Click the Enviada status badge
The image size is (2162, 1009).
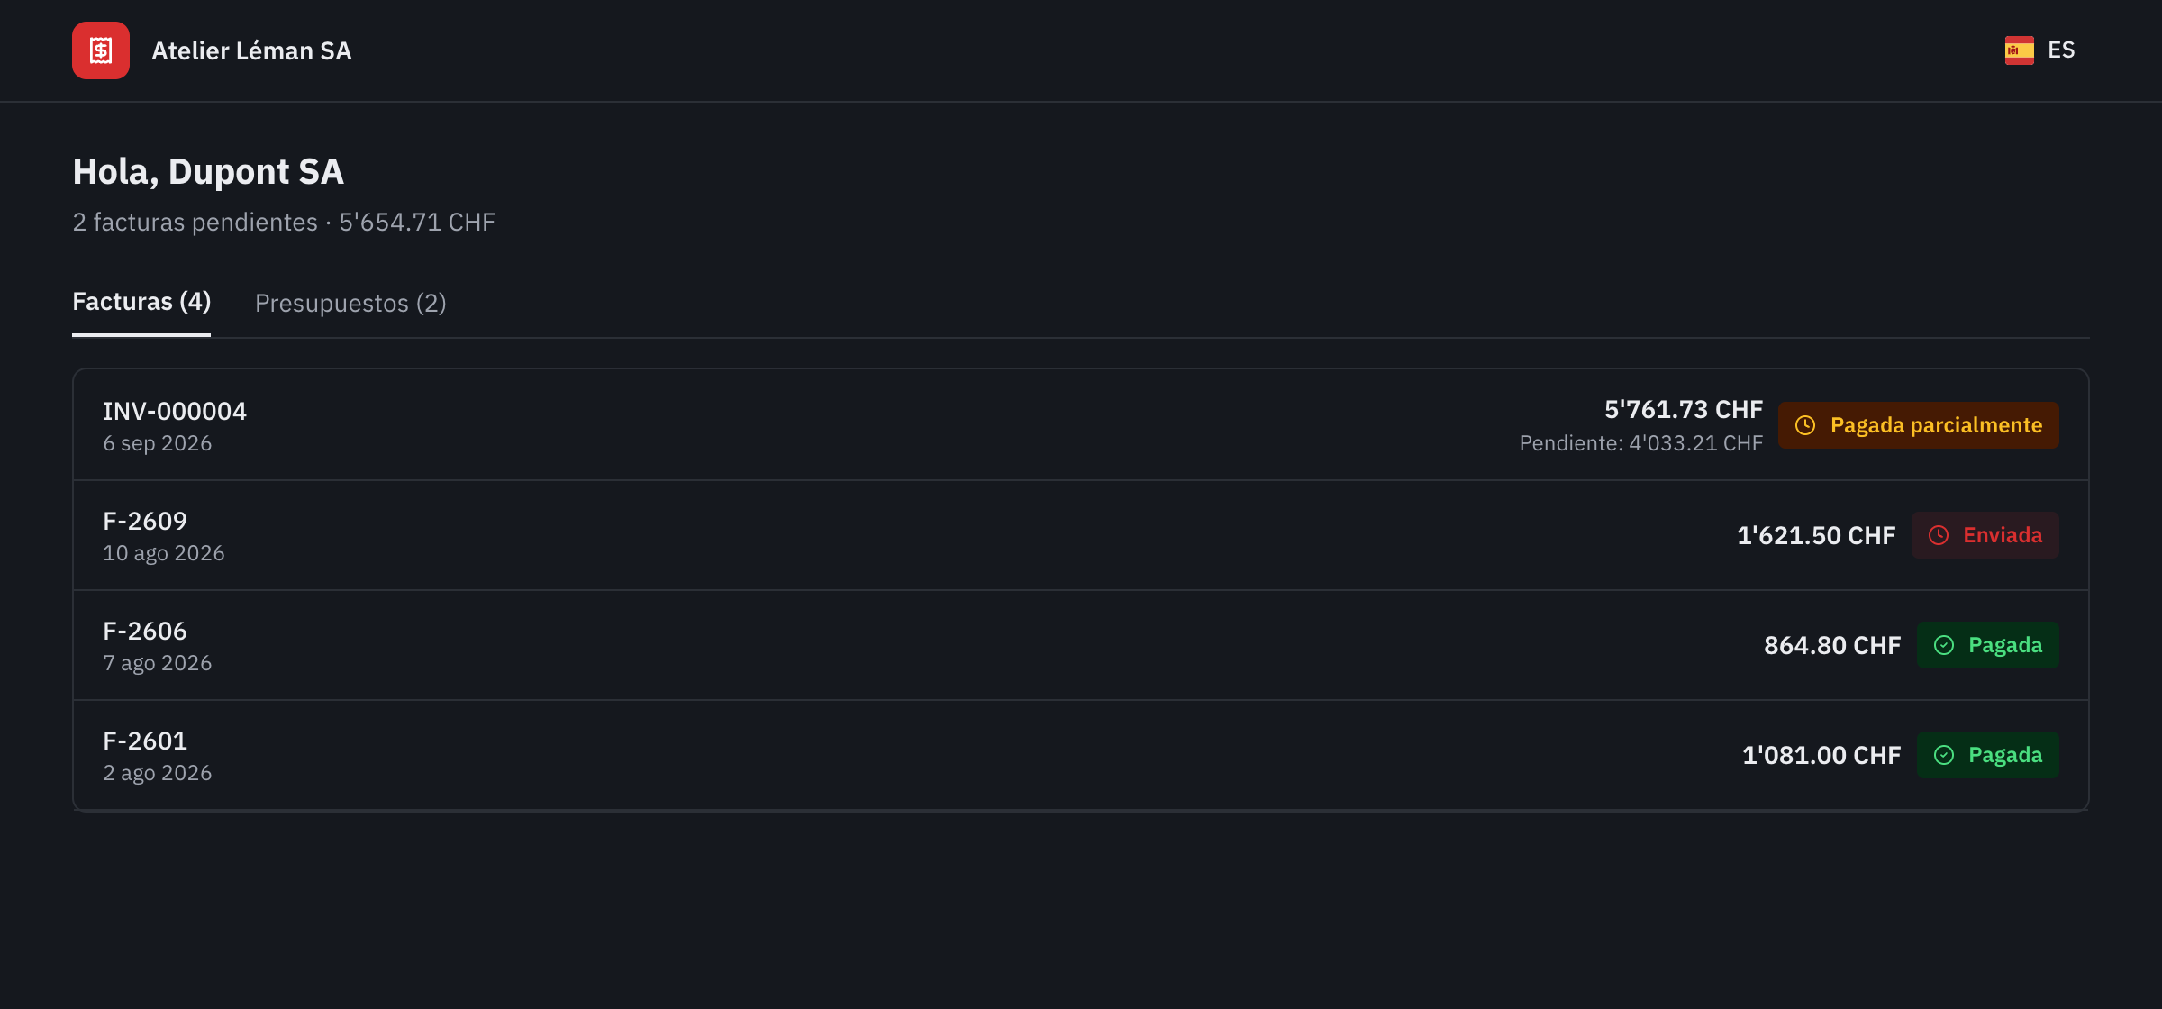(1985, 535)
